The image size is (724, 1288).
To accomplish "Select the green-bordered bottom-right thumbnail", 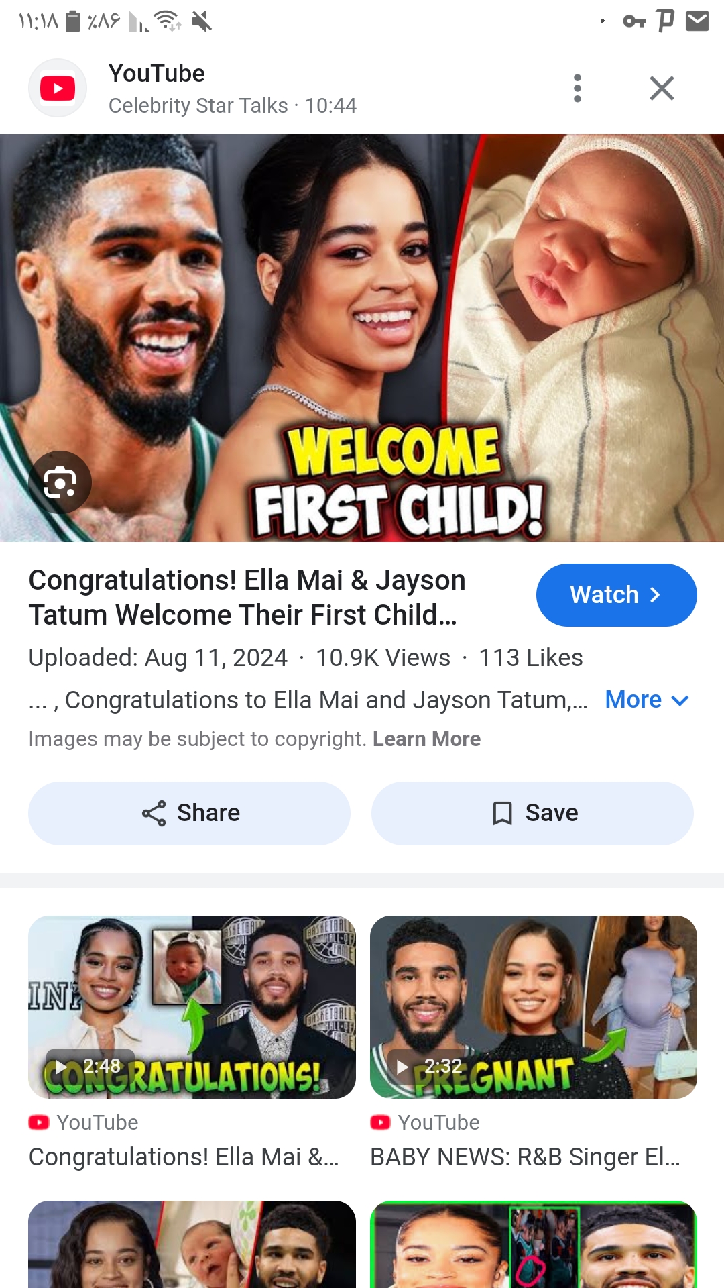I will click(534, 1244).
